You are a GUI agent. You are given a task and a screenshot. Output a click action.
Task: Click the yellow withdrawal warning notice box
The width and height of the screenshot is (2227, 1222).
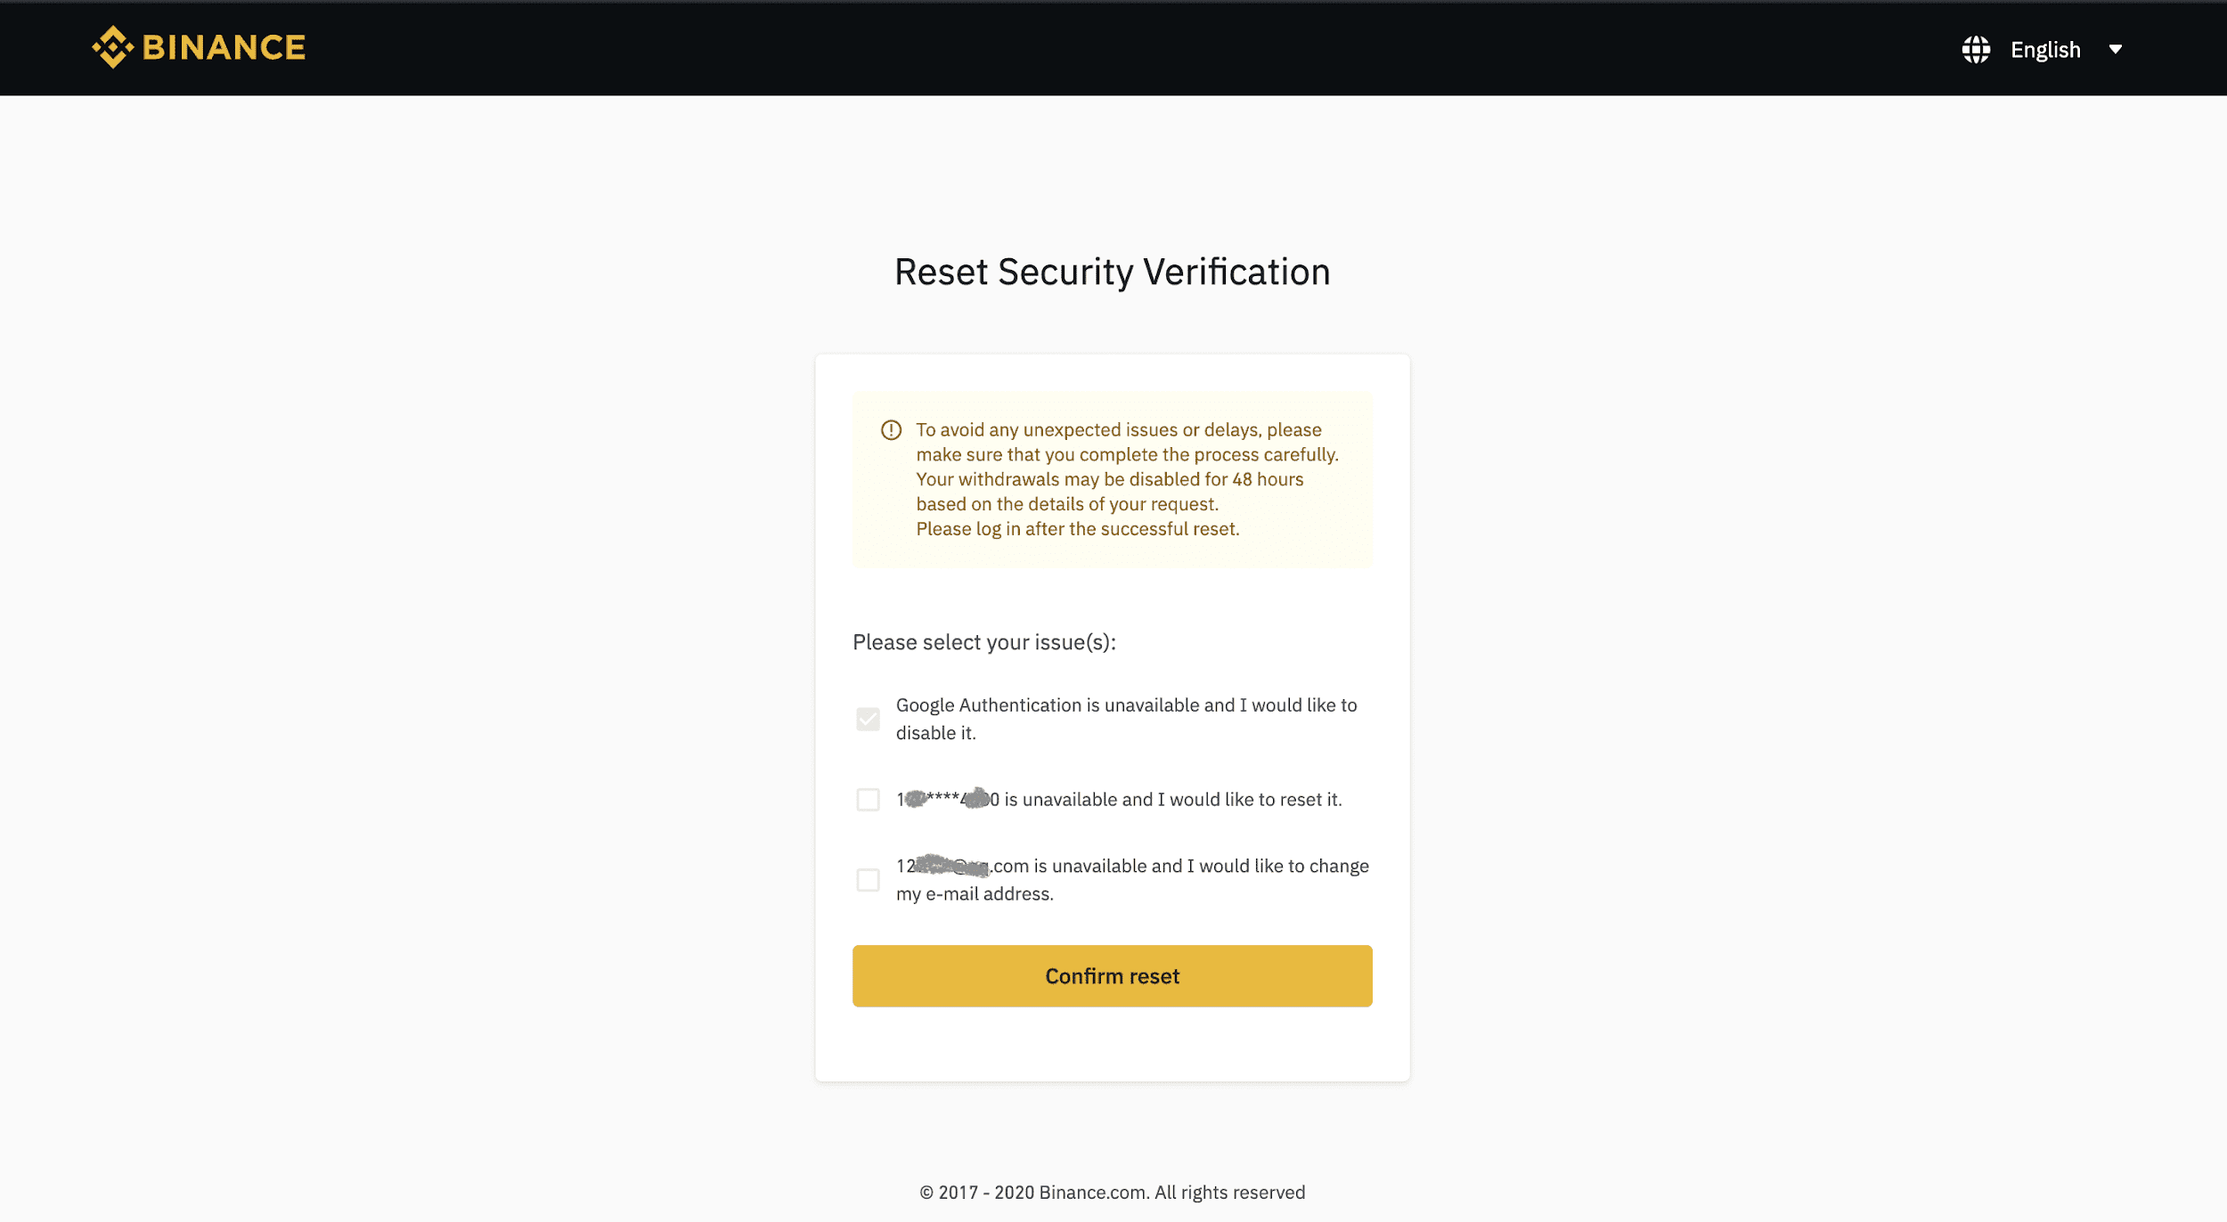tap(1112, 479)
